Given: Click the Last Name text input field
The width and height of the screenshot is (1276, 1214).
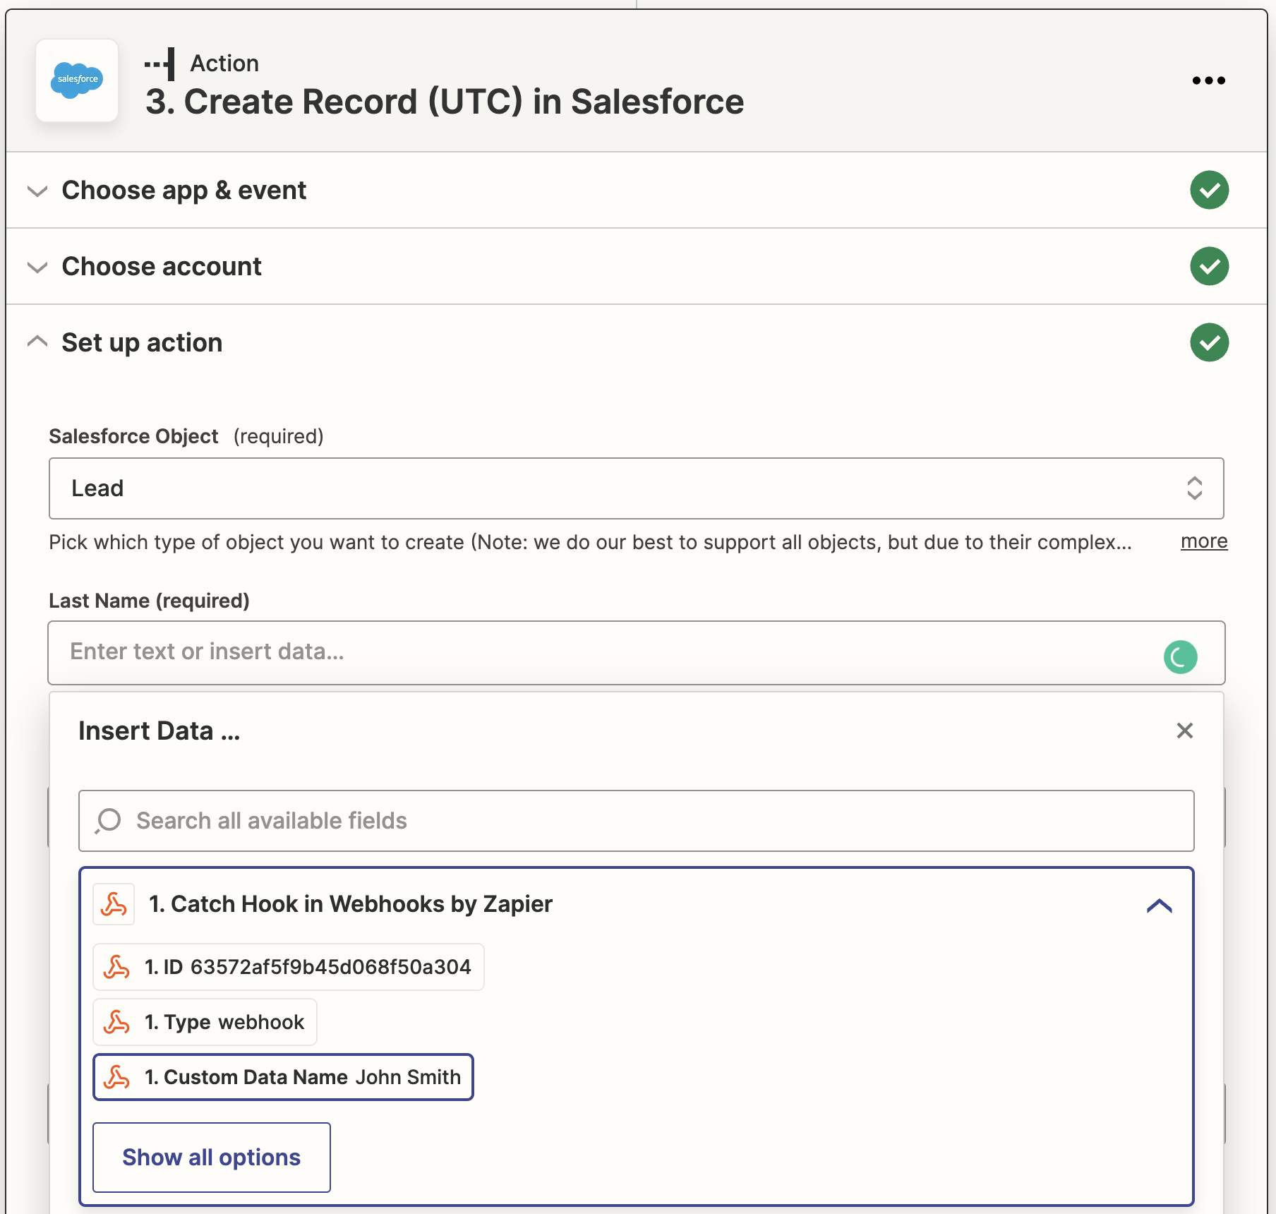Looking at the screenshot, I should coord(636,653).
